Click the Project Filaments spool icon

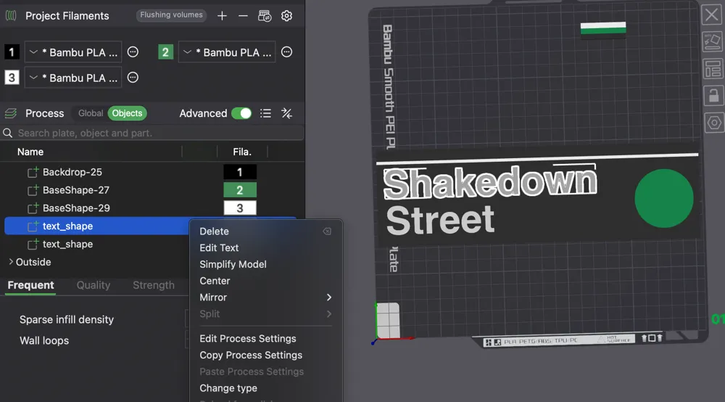coord(11,16)
